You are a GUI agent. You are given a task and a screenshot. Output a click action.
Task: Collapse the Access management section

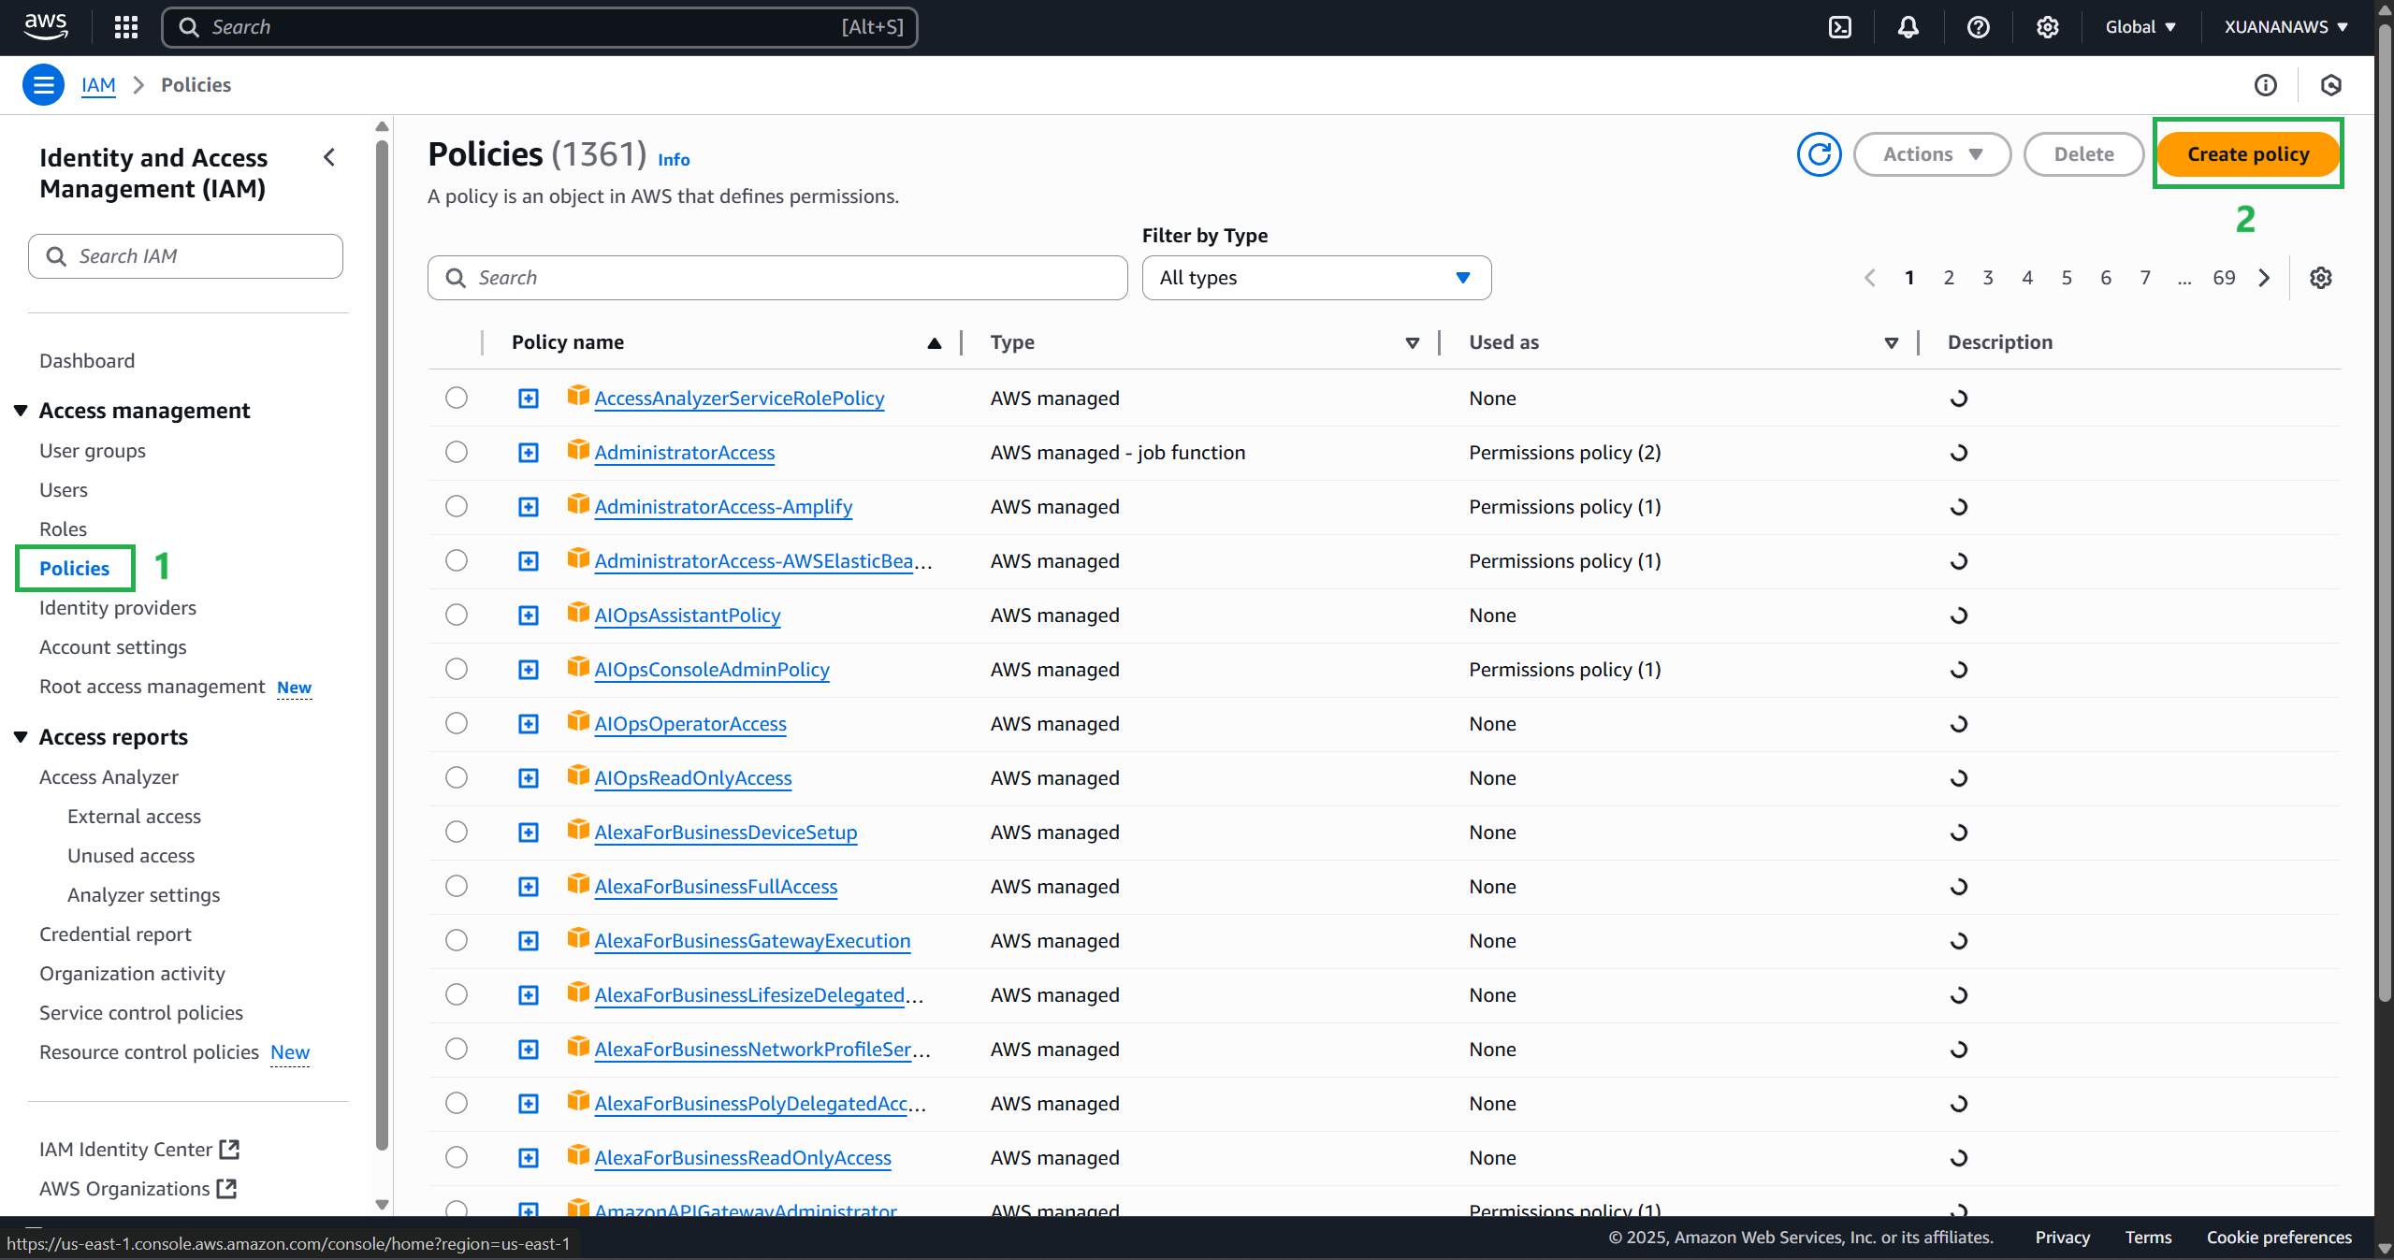[21, 411]
